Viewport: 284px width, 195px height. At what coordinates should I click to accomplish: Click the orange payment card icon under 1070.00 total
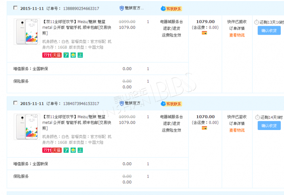point(204,128)
